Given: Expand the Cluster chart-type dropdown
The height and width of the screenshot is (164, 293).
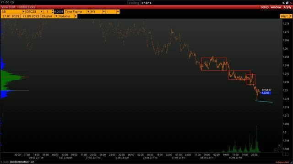Looking at the screenshot, I should click(x=56, y=16).
